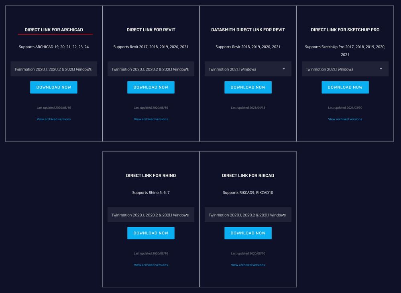This screenshot has width=401, height=293.
Task: Click Download Now for ARCHICAD
Action: pos(54,87)
